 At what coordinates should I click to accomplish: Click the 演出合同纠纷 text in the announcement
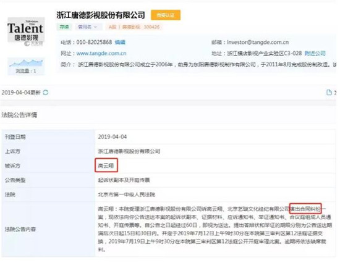(x=305, y=209)
